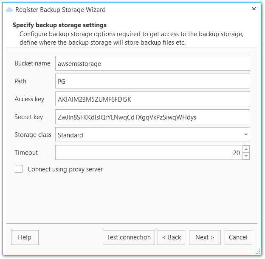Go back to the previous wizard step
The width and height of the screenshot is (265, 259).
tap(171, 237)
